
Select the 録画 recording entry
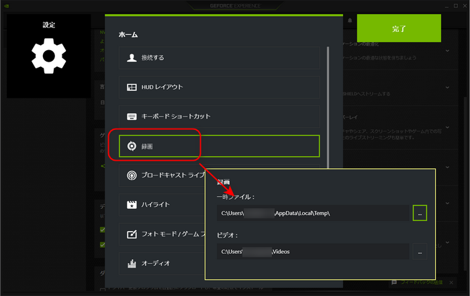tap(219, 146)
